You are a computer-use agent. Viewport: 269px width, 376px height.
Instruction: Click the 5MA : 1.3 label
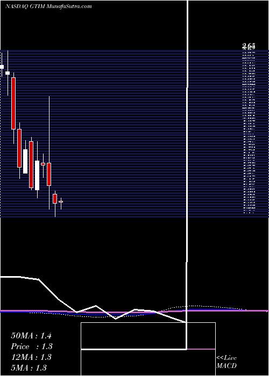tap(29, 368)
